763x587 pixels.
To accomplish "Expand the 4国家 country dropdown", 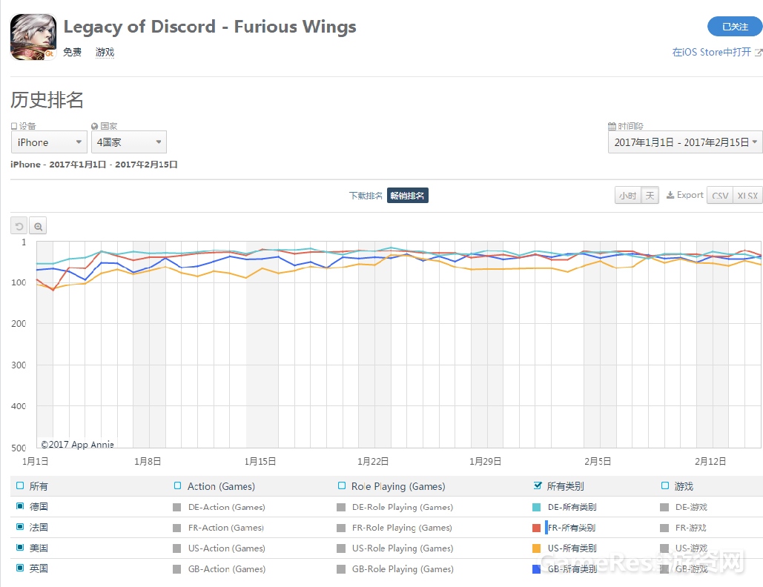I will pyautogui.click(x=129, y=142).
